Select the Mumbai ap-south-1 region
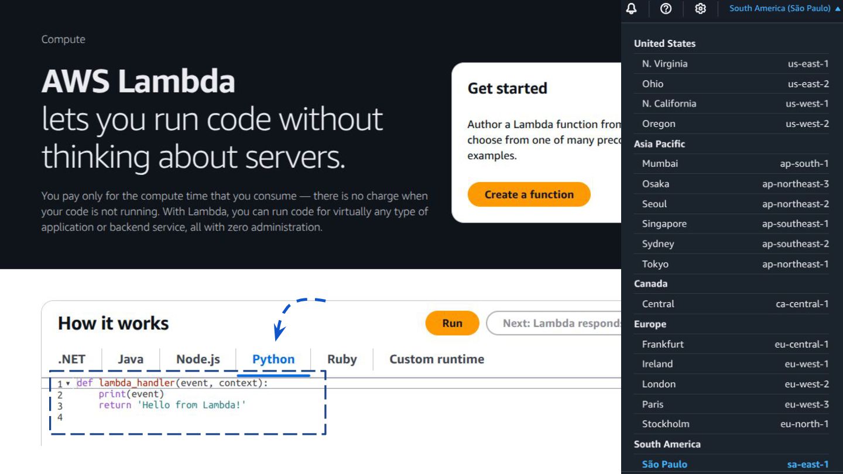843x474 pixels. click(731, 164)
